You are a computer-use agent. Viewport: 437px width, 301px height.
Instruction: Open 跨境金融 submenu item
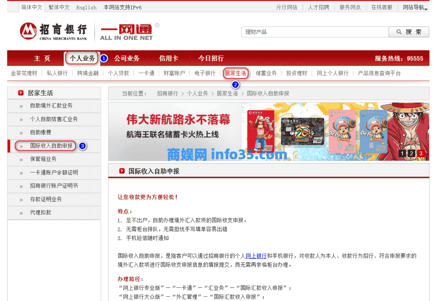pos(88,73)
